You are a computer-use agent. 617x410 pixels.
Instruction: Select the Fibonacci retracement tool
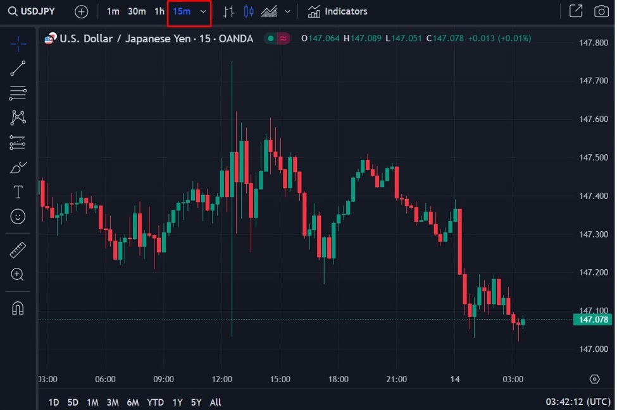click(x=18, y=93)
